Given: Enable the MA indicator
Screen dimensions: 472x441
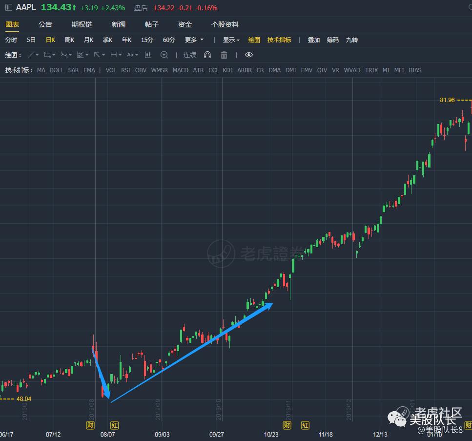Looking at the screenshot, I should 41,70.
